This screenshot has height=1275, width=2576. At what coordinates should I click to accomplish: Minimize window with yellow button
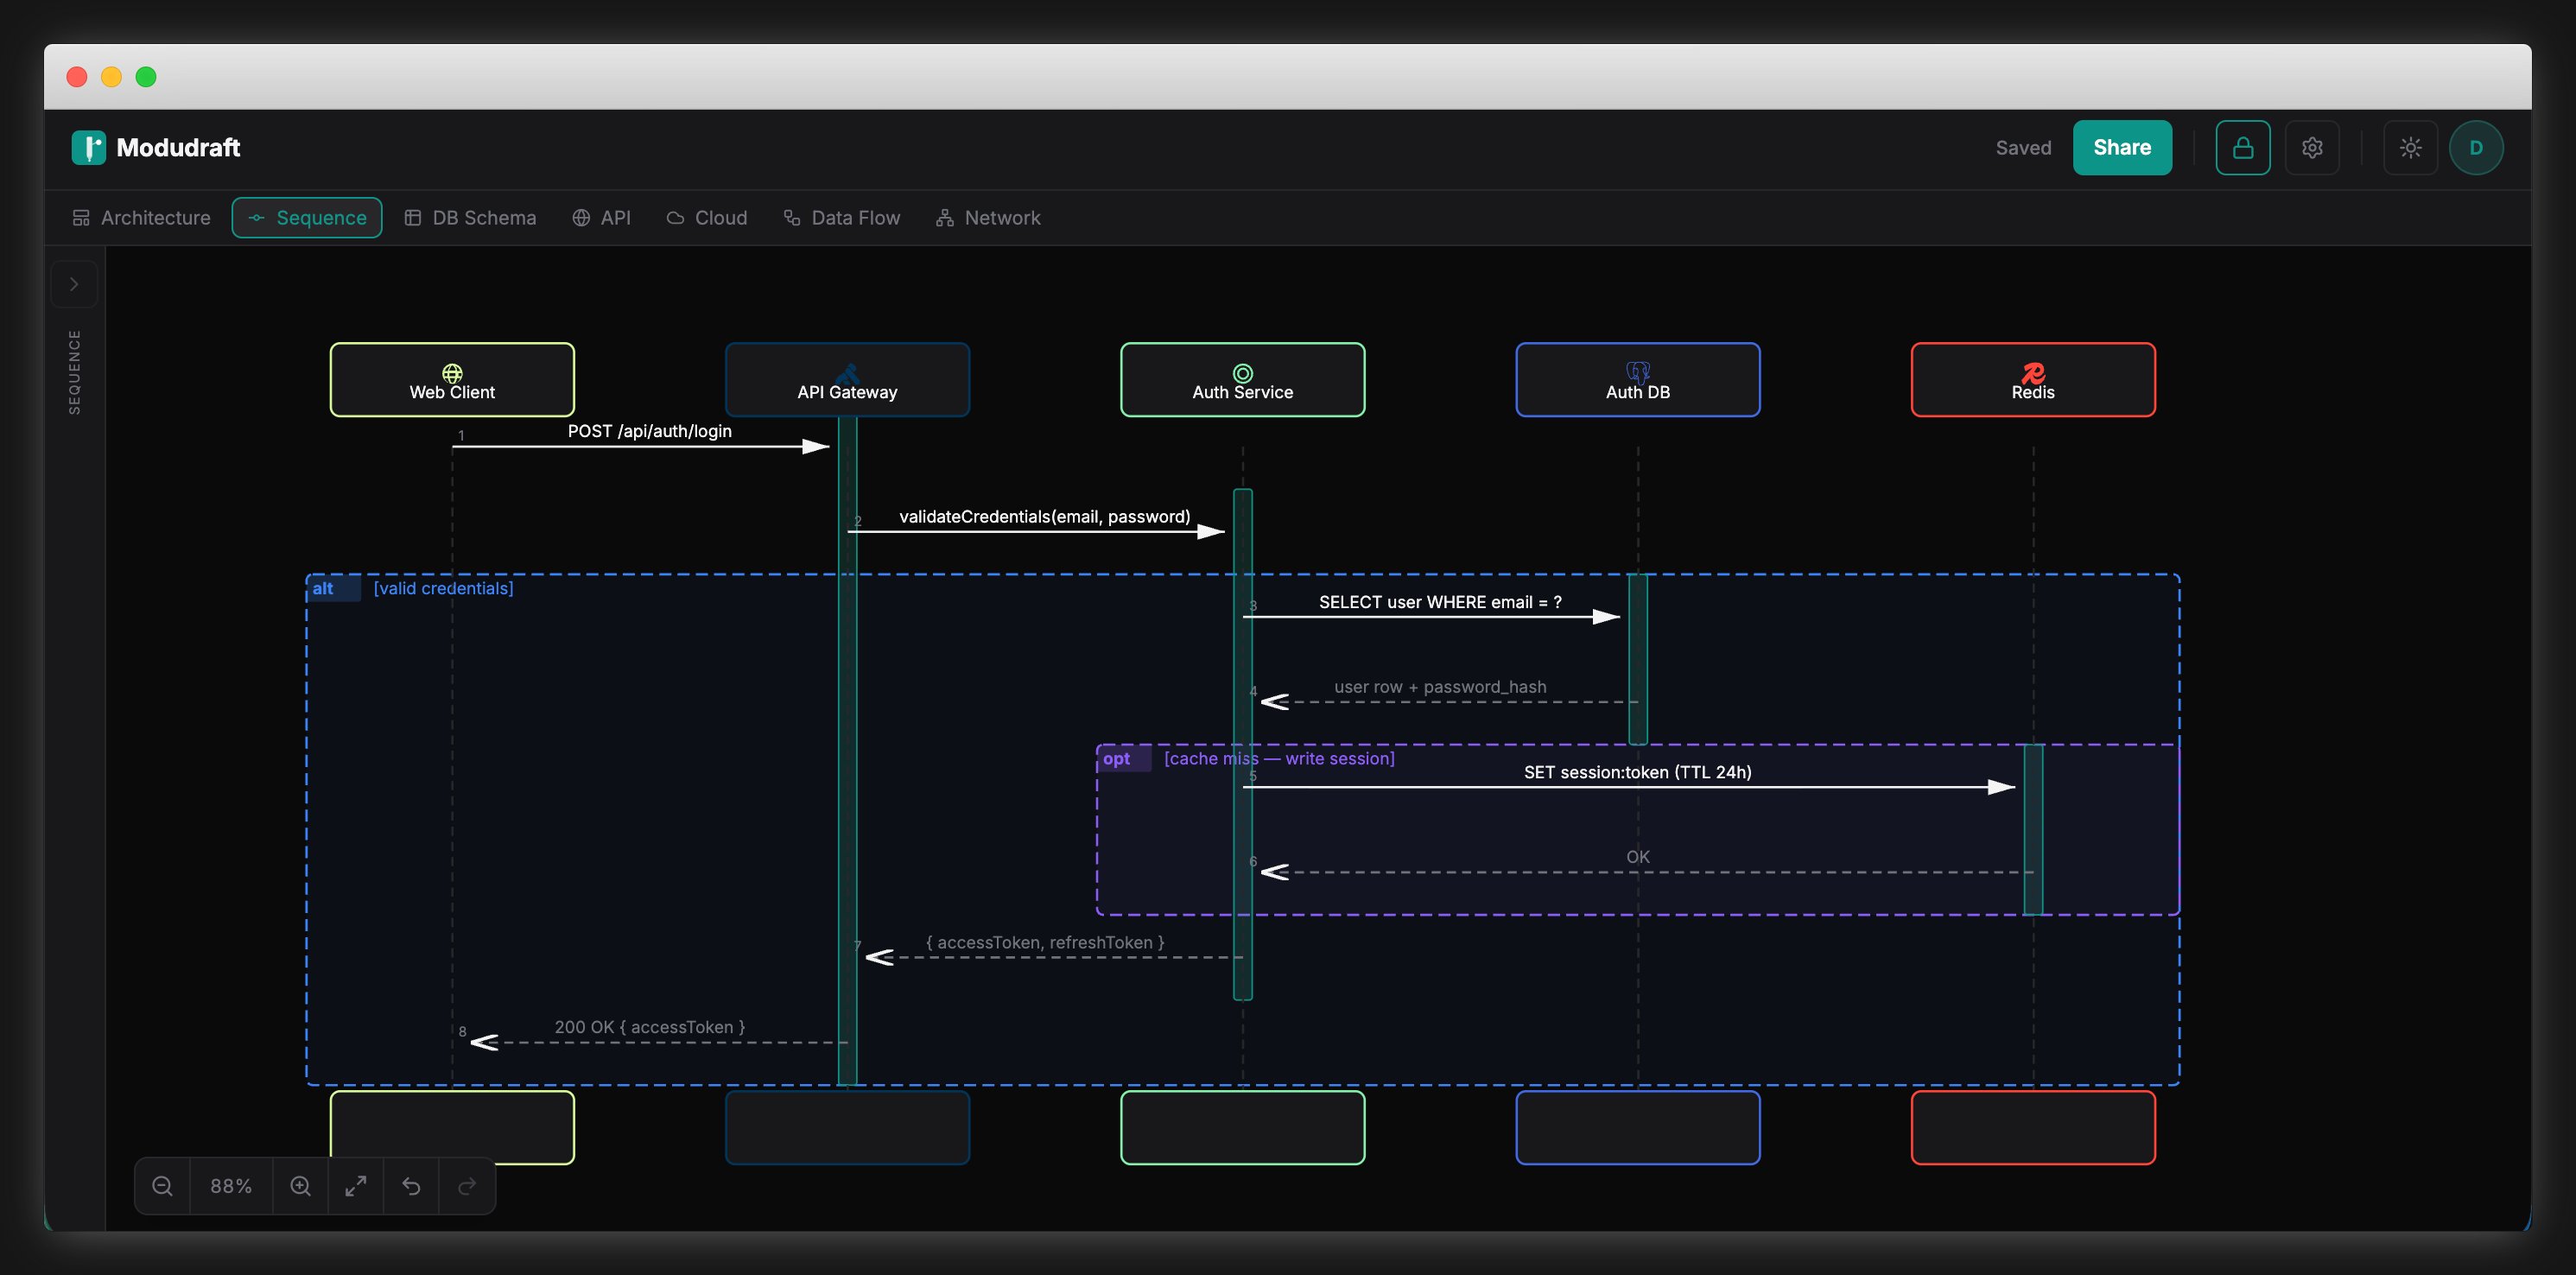[x=111, y=76]
